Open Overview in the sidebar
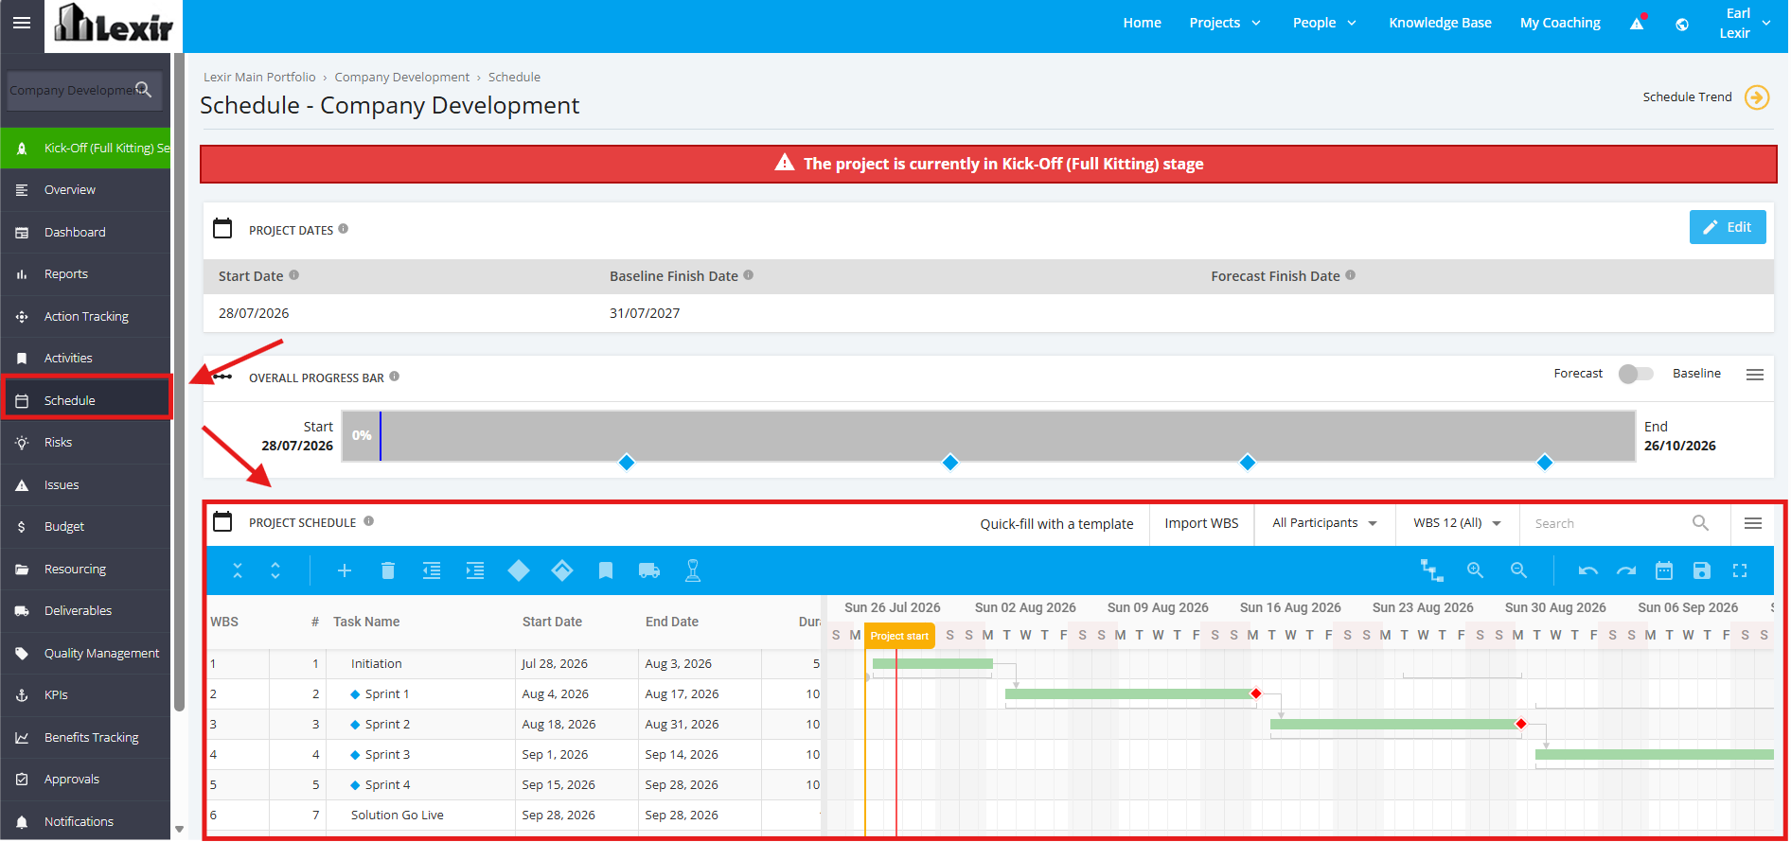The height and width of the screenshot is (842, 1791). point(85,190)
